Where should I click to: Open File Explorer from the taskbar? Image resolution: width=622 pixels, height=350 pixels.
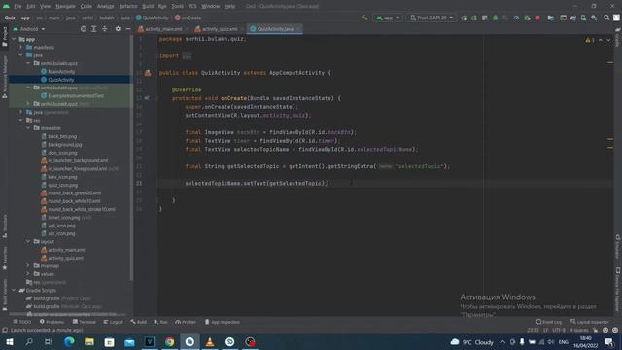coord(89,341)
